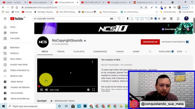Pause the channel trailer video

tap(41, 90)
